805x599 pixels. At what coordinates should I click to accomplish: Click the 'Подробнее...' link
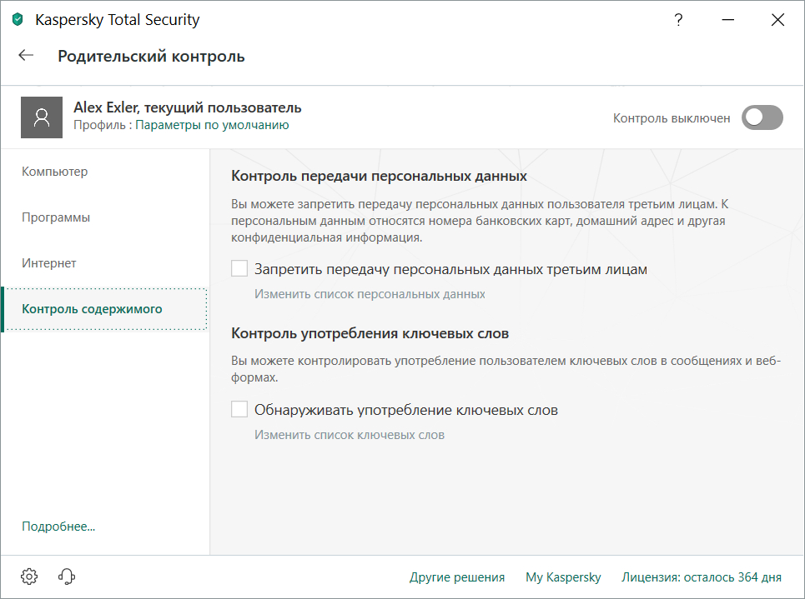tap(58, 527)
